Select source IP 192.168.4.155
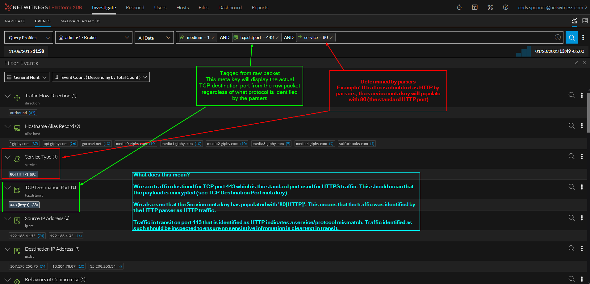Screen dimensions: 590x284 point(23,236)
